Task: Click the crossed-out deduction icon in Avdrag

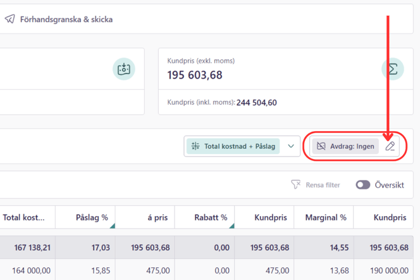Action: point(321,146)
